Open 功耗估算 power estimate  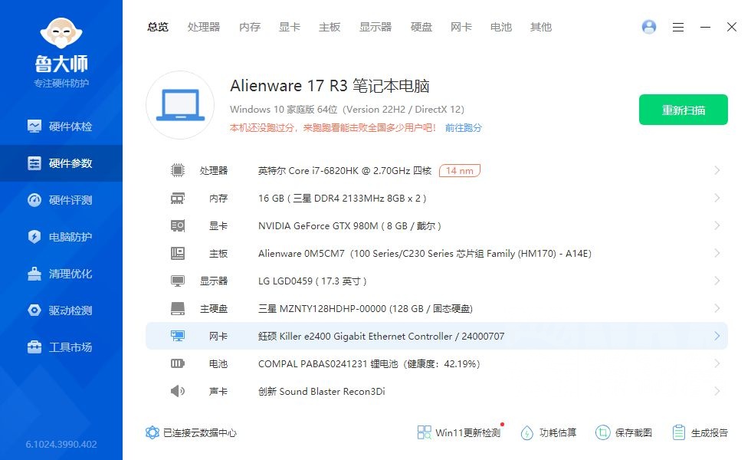pyautogui.click(x=549, y=432)
